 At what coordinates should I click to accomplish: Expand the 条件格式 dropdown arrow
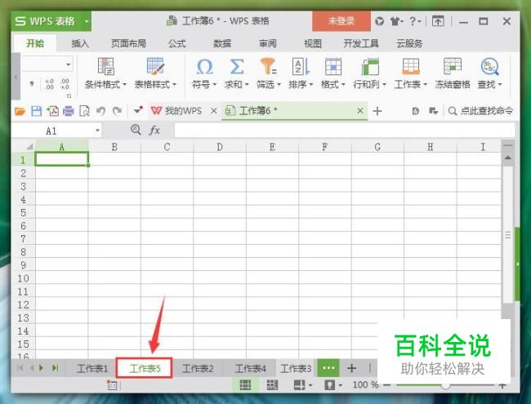click(124, 85)
